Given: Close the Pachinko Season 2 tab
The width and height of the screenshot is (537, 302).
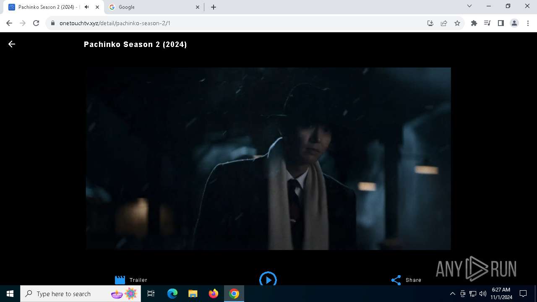Looking at the screenshot, I should 97,7.
